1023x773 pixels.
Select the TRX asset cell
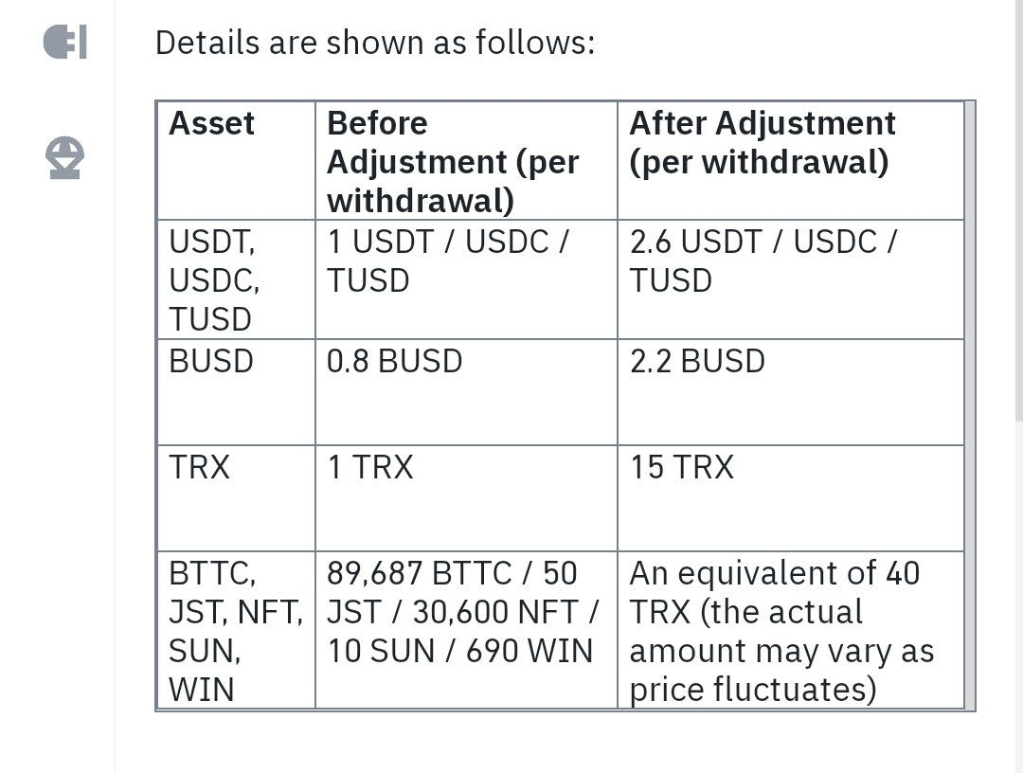click(236, 498)
